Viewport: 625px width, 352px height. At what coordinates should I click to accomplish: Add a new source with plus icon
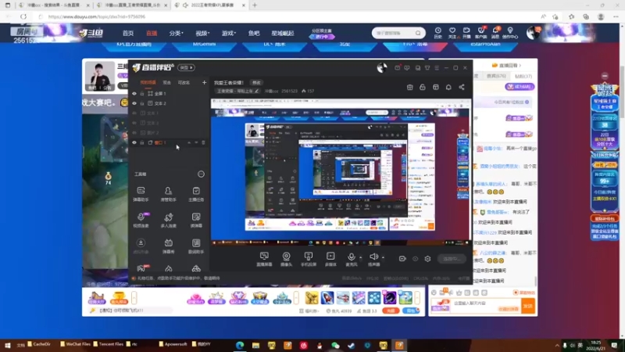(x=204, y=83)
